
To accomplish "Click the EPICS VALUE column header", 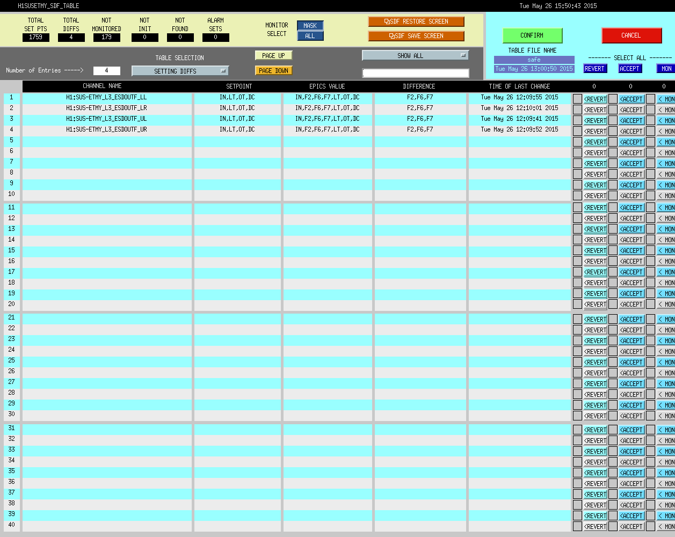I will pos(327,86).
